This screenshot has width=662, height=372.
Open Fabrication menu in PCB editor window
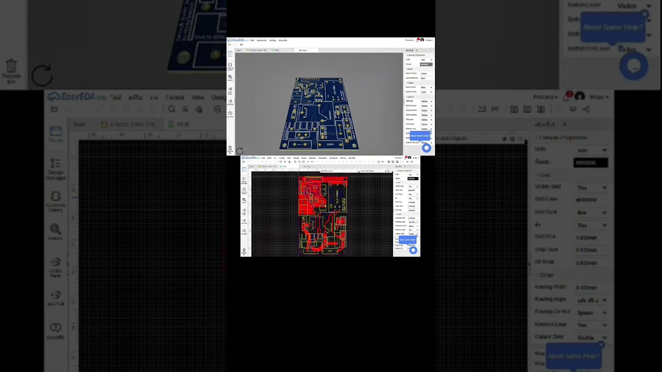[x=322, y=158]
